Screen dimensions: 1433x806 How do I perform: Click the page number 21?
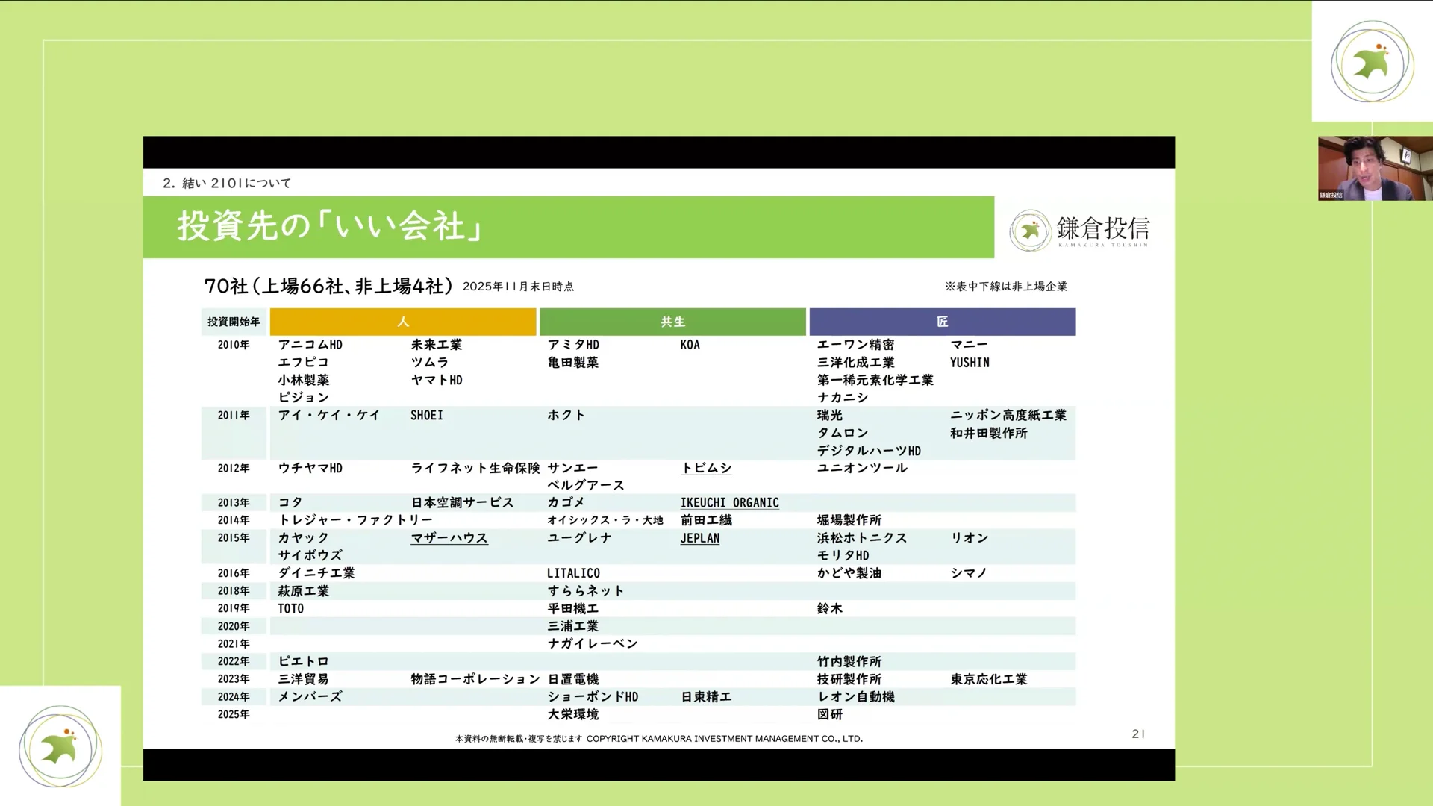[1138, 734]
